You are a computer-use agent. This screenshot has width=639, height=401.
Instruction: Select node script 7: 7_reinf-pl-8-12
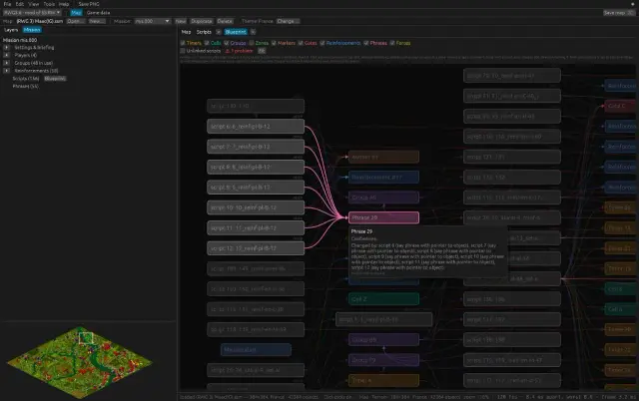(x=256, y=147)
